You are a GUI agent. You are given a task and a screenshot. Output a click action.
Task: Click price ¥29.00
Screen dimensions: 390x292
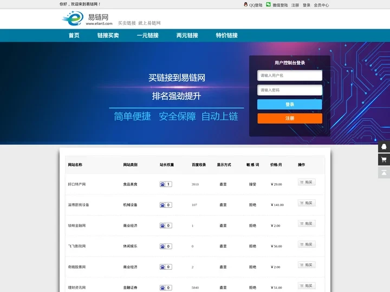[276, 184]
